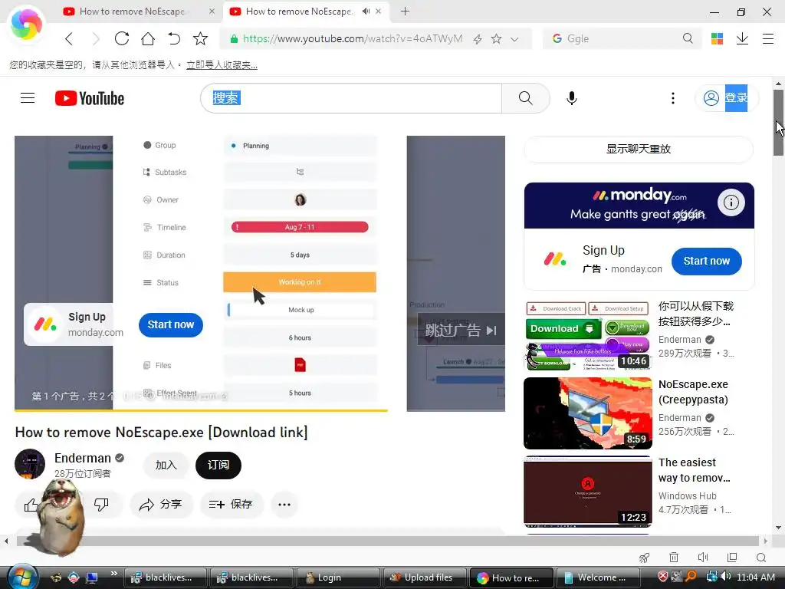Go back with the browser back arrow
The height and width of the screenshot is (589, 785).
(69, 38)
